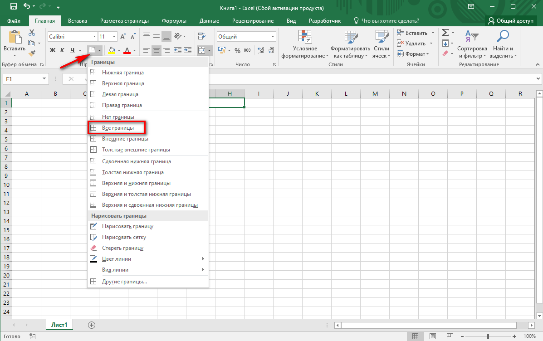The image size is (543, 341).
Task: Toggle Bottom Align vertical alignment
Action: tap(166, 36)
